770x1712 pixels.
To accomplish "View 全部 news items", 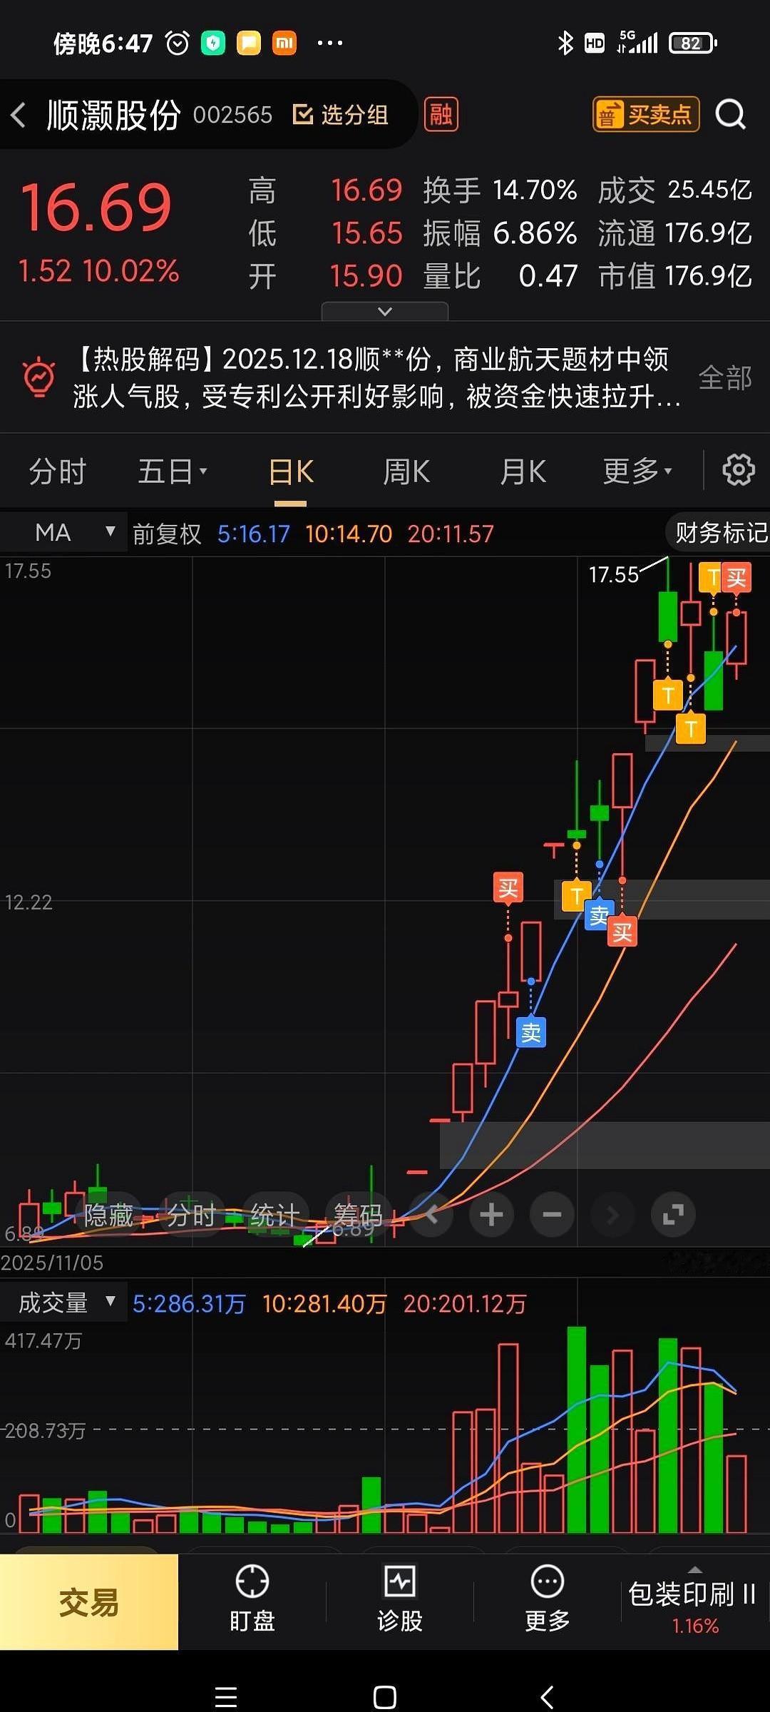I will (x=725, y=377).
